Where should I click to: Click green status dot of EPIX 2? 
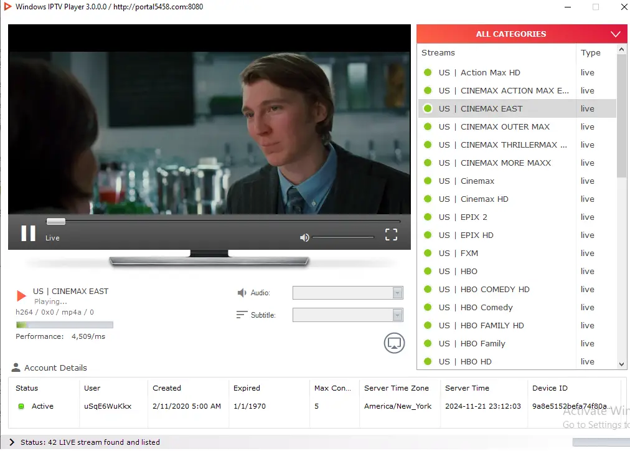pyautogui.click(x=428, y=217)
